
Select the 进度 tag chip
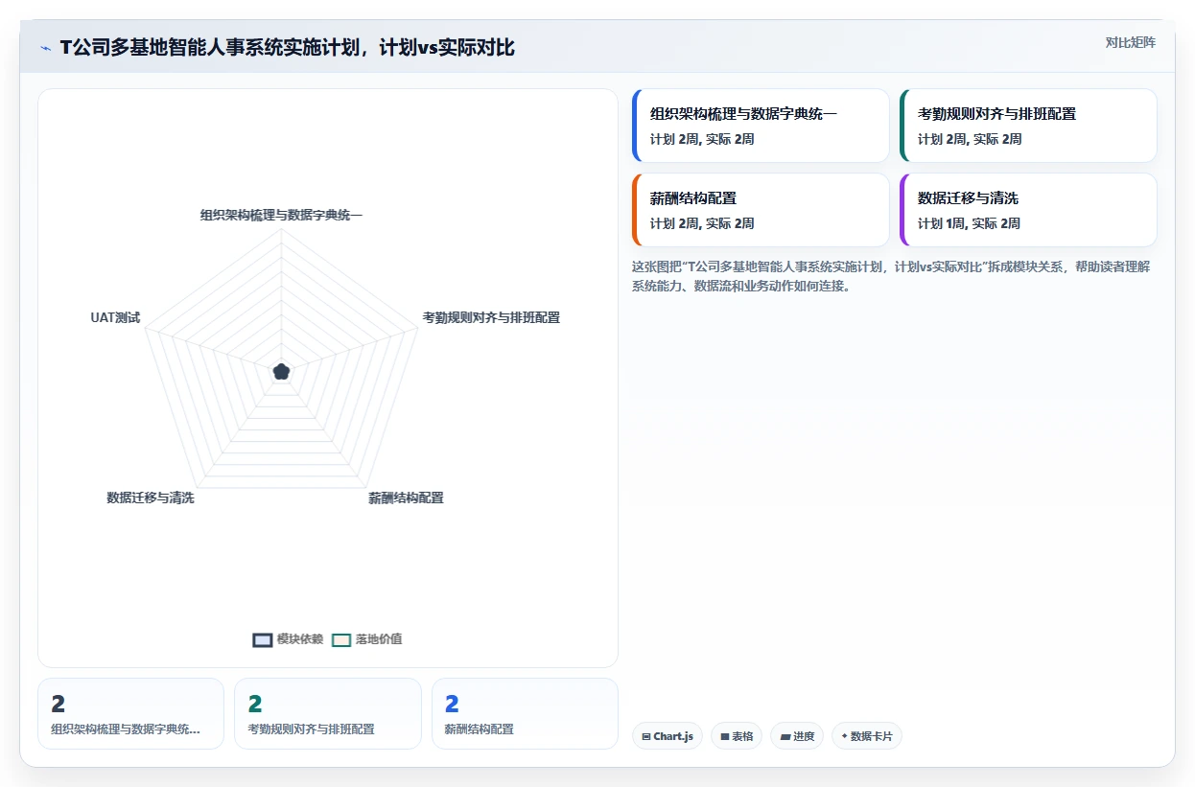tap(797, 736)
